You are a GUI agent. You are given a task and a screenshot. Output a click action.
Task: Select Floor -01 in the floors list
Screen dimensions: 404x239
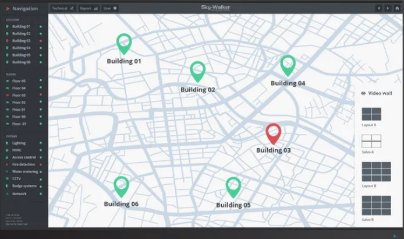click(x=24, y=124)
